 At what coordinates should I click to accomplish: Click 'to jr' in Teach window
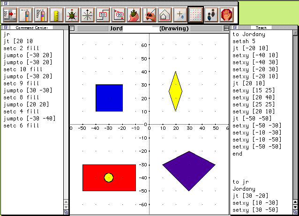pyautogui.click(x=240, y=182)
